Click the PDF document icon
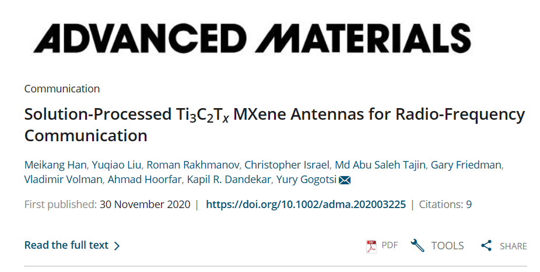 pos(371,246)
